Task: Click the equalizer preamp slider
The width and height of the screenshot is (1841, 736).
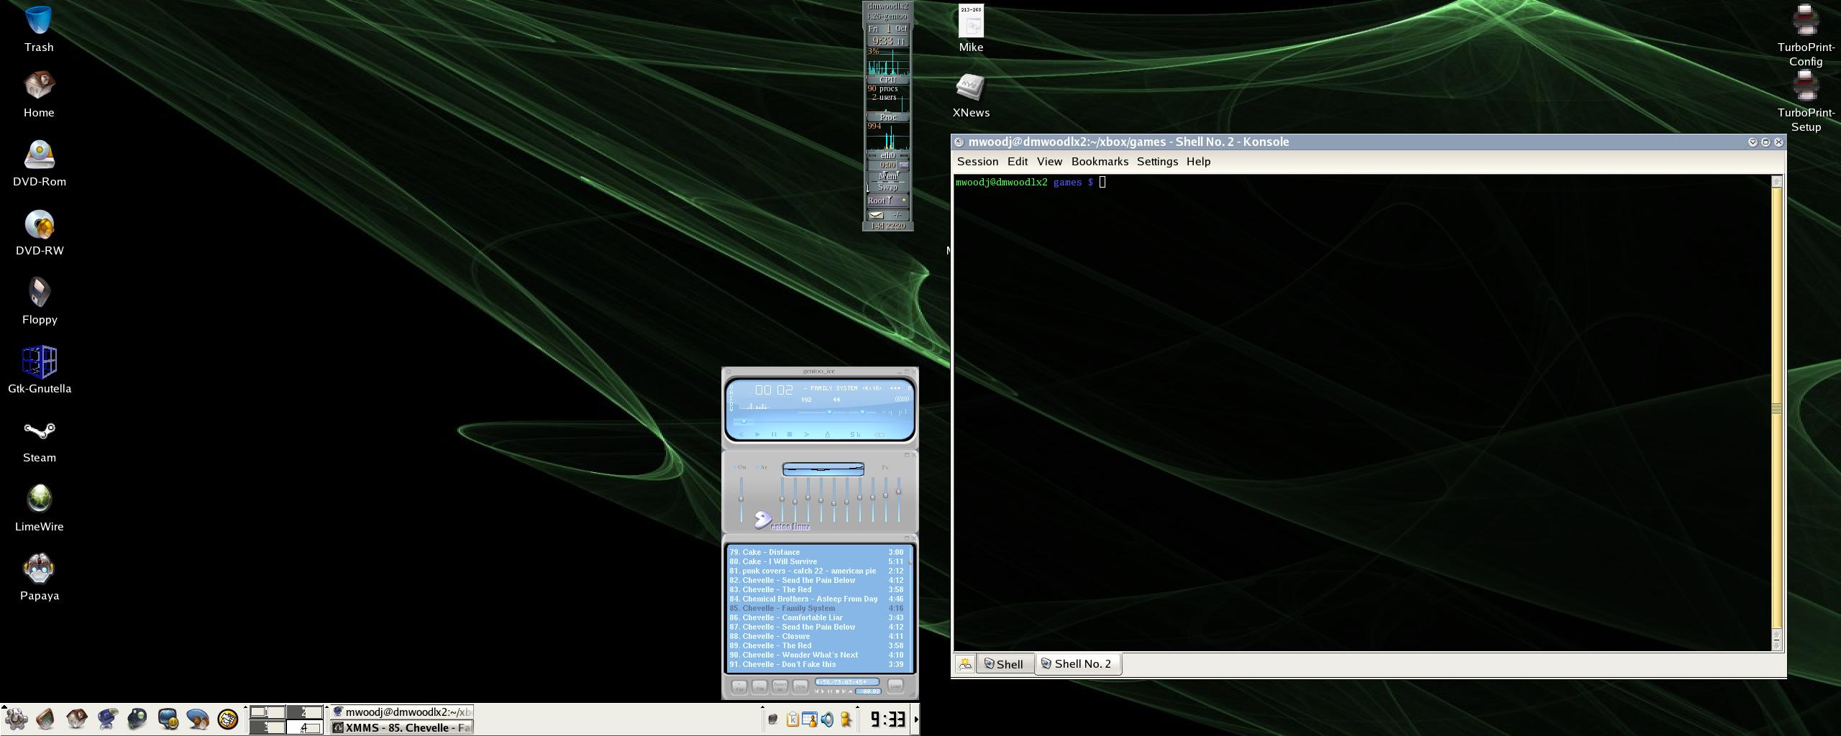Action: click(x=741, y=499)
